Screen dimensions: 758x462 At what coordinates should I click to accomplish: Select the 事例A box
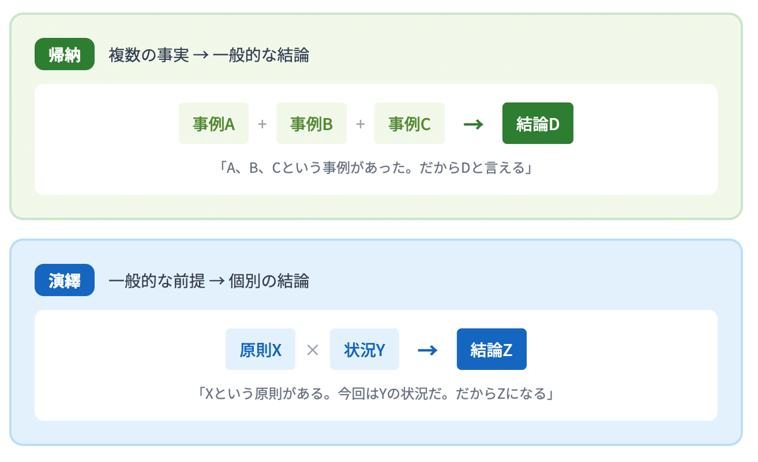(x=214, y=124)
